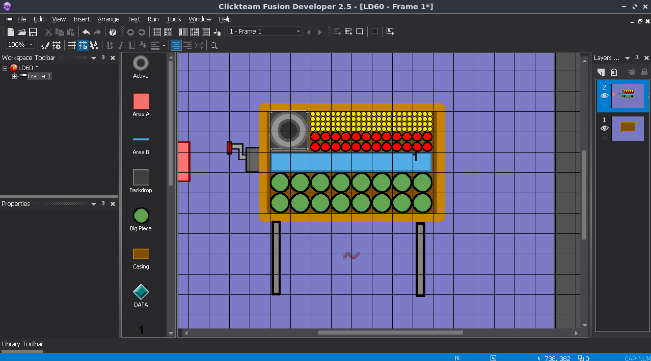Select the Backdrop object in list
The height and width of the screenshot is (361, 651).
tap(141, 182)
